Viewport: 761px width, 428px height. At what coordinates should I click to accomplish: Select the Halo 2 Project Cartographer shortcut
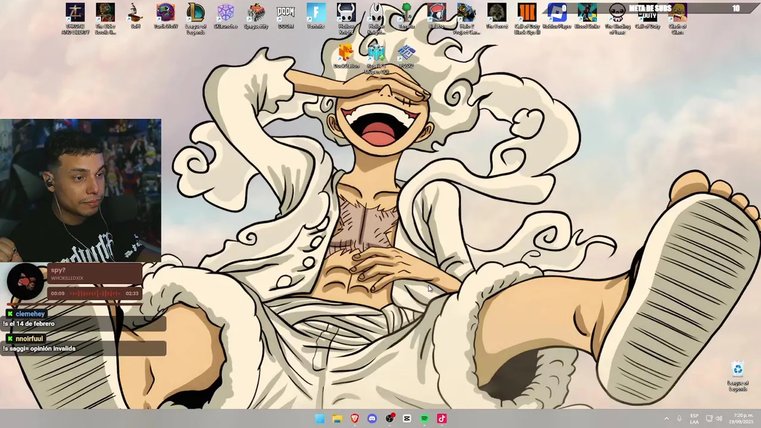coord(467,18)
